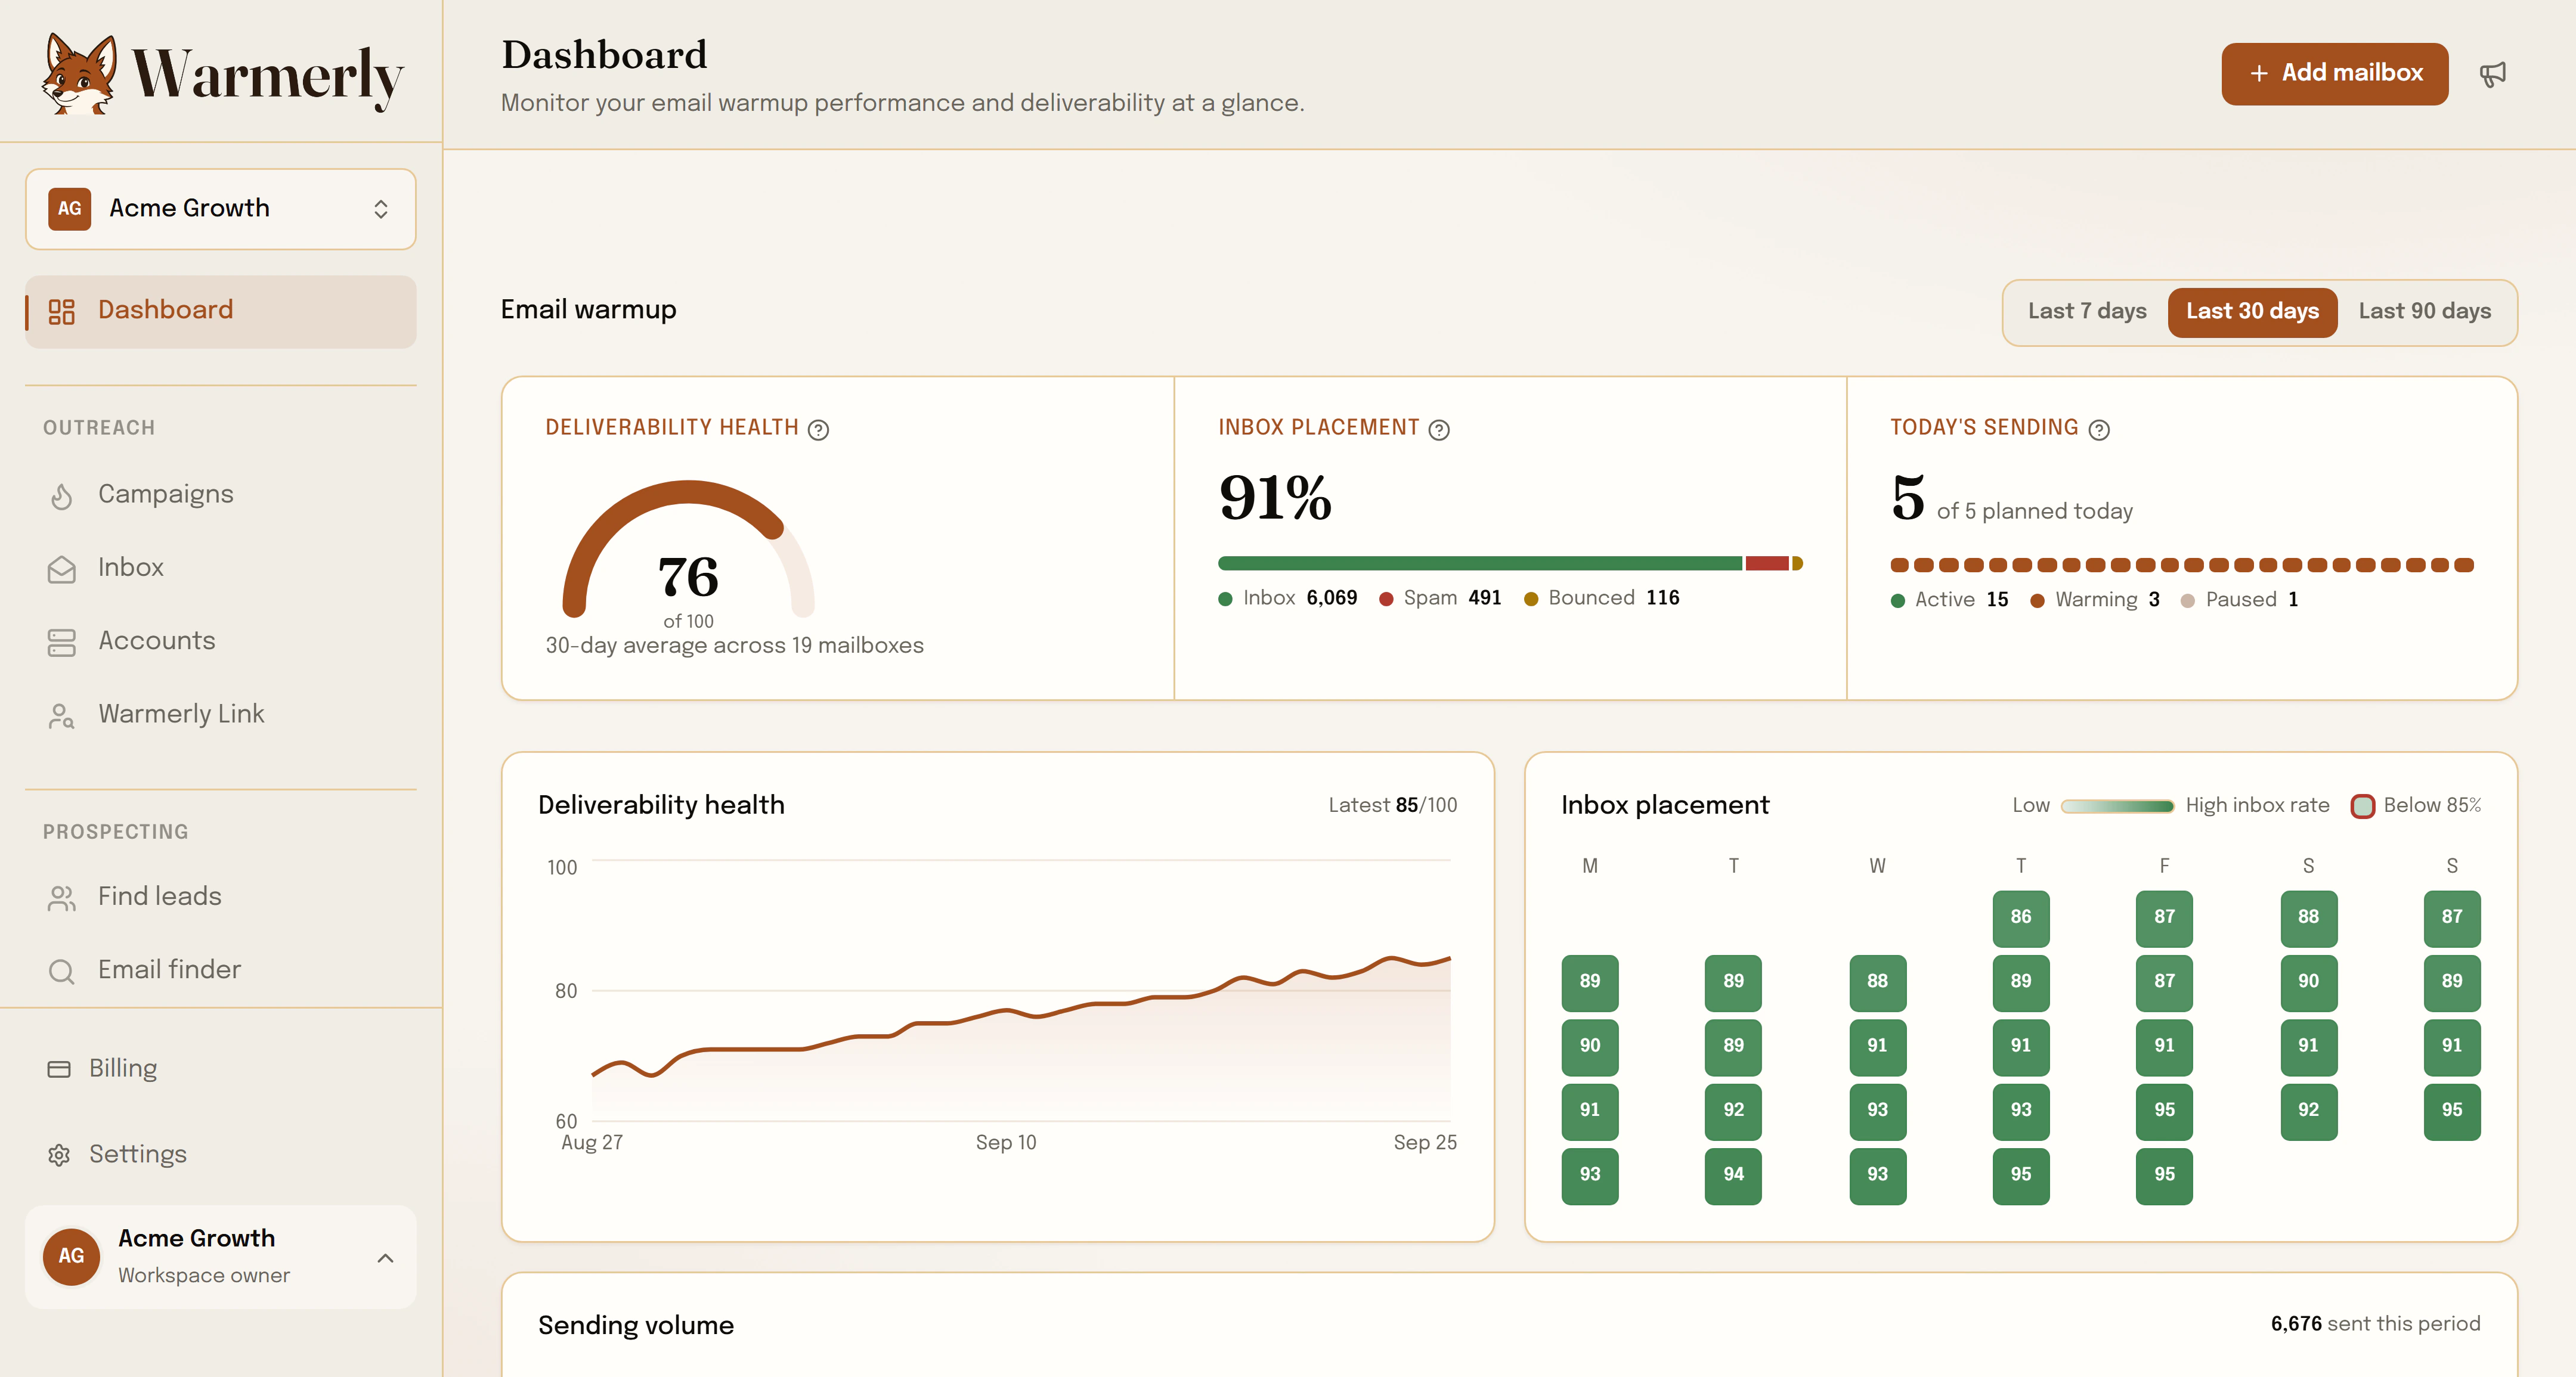
Task: Open Billing page link
Action: click(x=220, y=1069)
